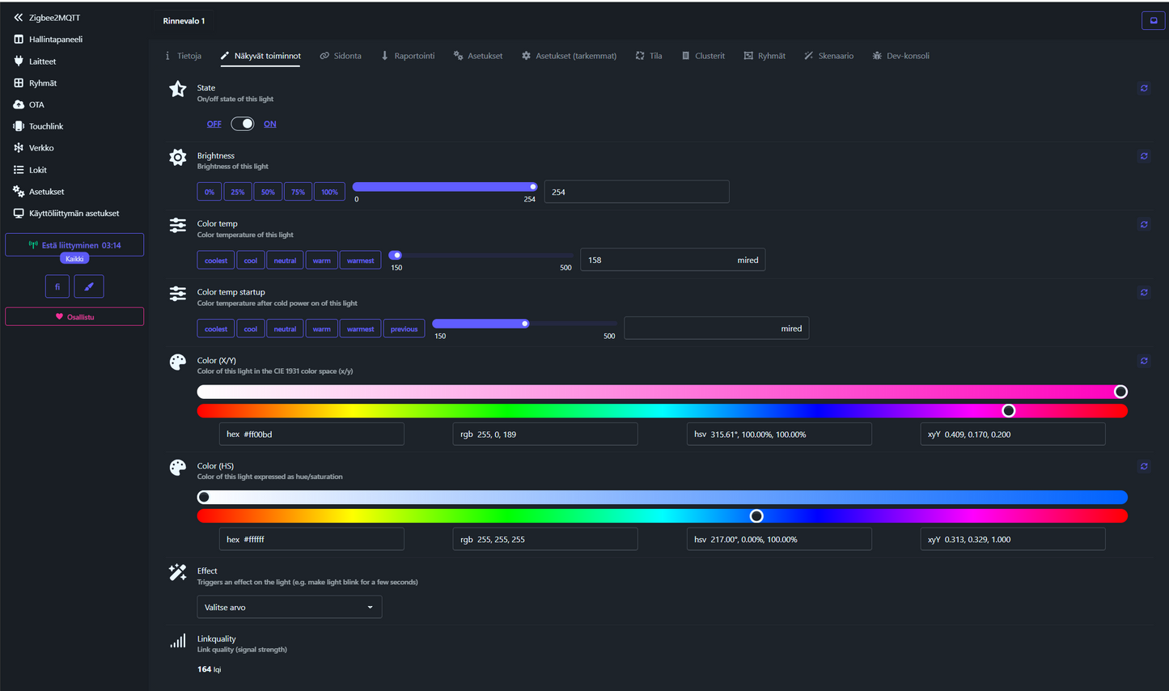
Task: Click the 'warmest' Color temp preset
Action: click(360, 261)
